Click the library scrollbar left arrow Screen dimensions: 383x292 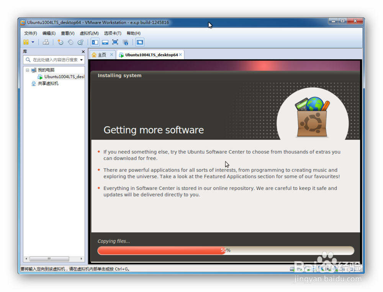click(x=26, y=259)
